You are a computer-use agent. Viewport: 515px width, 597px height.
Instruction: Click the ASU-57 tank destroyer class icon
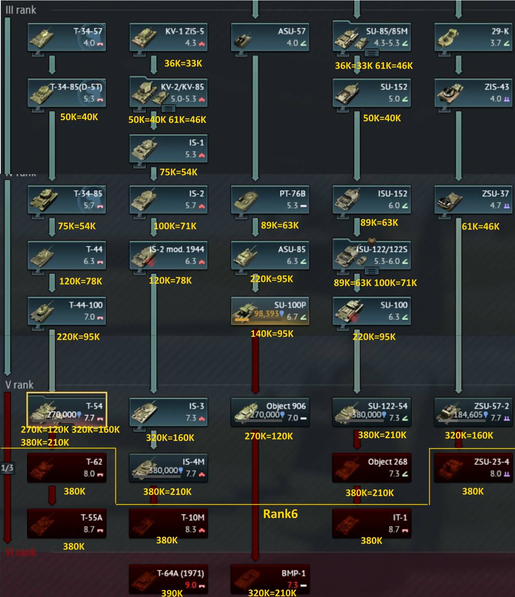coord(303,43)
